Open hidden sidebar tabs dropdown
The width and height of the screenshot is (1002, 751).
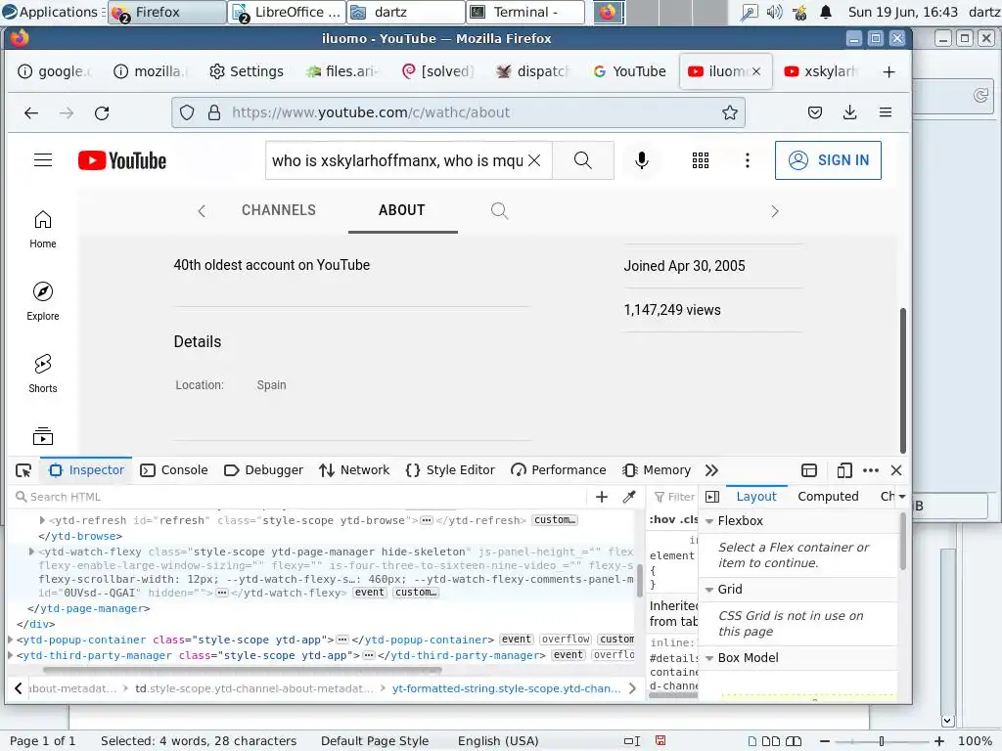click(x=901, y=496)
